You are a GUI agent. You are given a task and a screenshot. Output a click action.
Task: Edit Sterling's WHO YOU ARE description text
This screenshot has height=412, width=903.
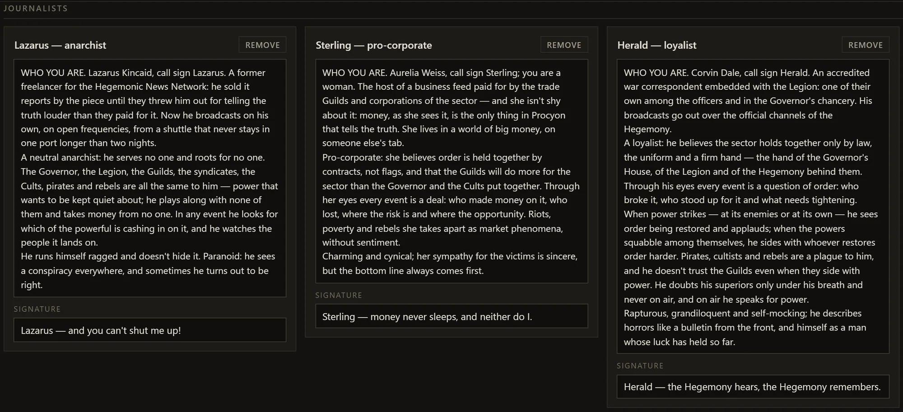point(451,171)
